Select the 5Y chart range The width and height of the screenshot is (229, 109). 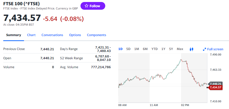[x=171, y=49]
